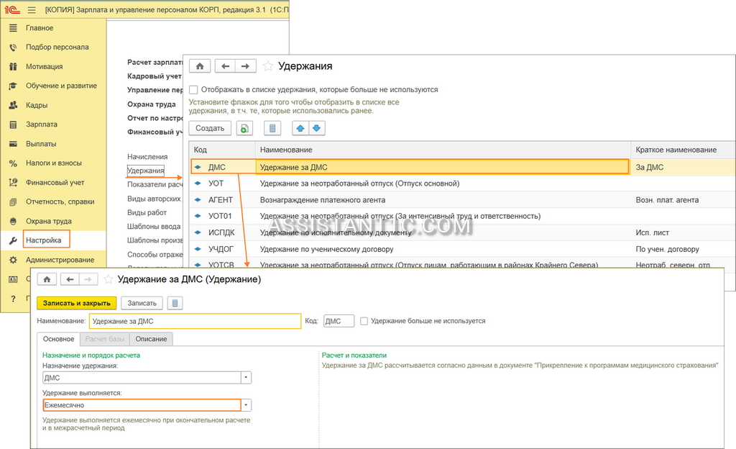Move selected deduction up with blue arrow
The image size is (736, 449).
tap(300, 128)
